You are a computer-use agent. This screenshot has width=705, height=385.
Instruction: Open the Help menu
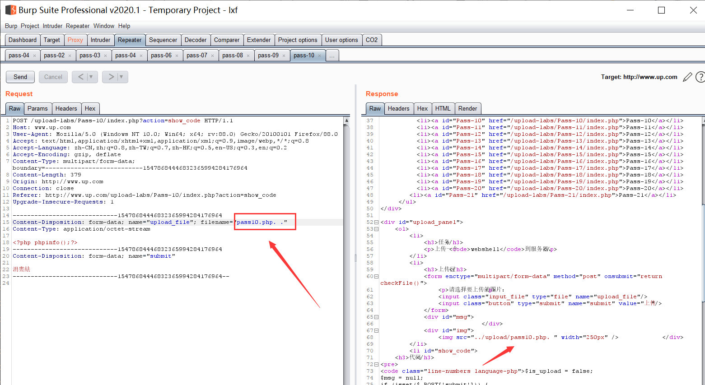point(124,26)
